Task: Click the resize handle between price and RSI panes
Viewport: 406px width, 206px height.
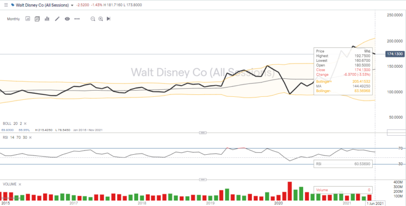Action: pos(199,132)
